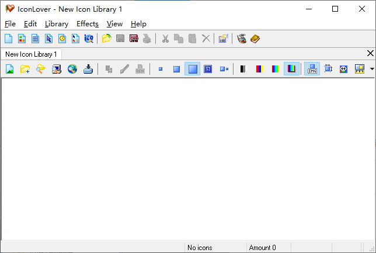Open the File menu
The image size is (376, 253).
pyautogui.click(x=10, y=24)
